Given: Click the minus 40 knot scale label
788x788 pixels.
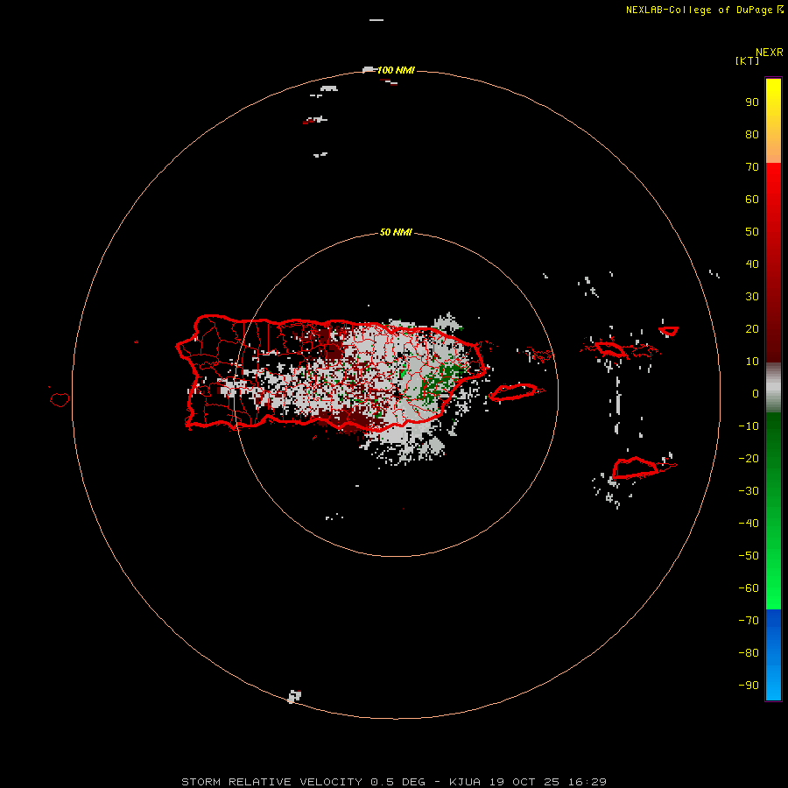Looking at the screenshot, I should (749, 524).
